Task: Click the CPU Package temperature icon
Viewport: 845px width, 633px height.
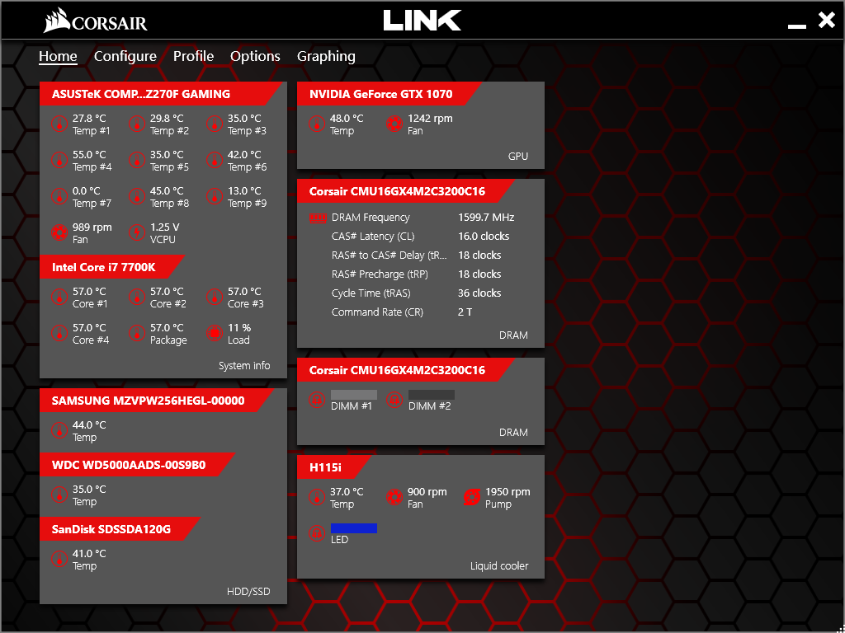Action: click(x=136, y=333)
